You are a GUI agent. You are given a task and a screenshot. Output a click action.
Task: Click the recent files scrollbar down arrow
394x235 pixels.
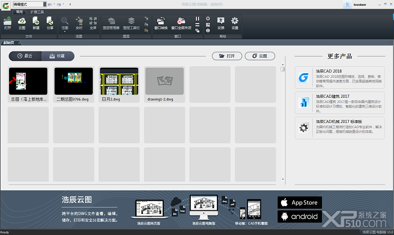[283, 179]
